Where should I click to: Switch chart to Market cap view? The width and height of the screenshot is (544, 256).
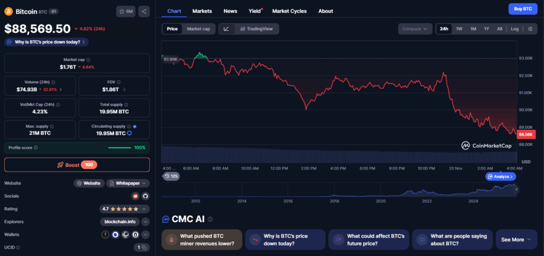point(199,29)
